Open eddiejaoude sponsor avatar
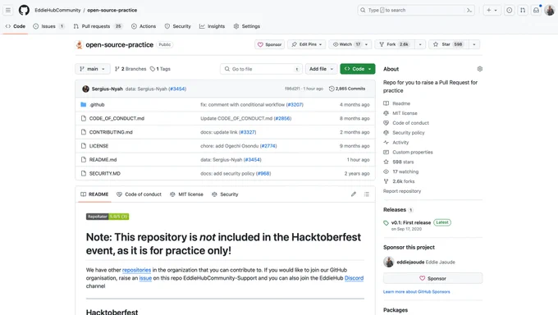The width and height of the screenshot is (558, 315). click(389, 262)
